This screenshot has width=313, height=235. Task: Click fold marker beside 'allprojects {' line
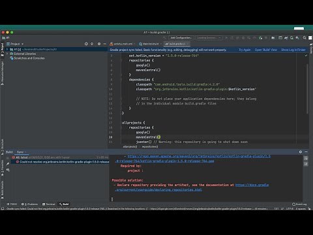pos(121,123)
